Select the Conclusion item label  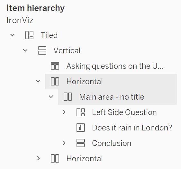(x=112, y=143)
